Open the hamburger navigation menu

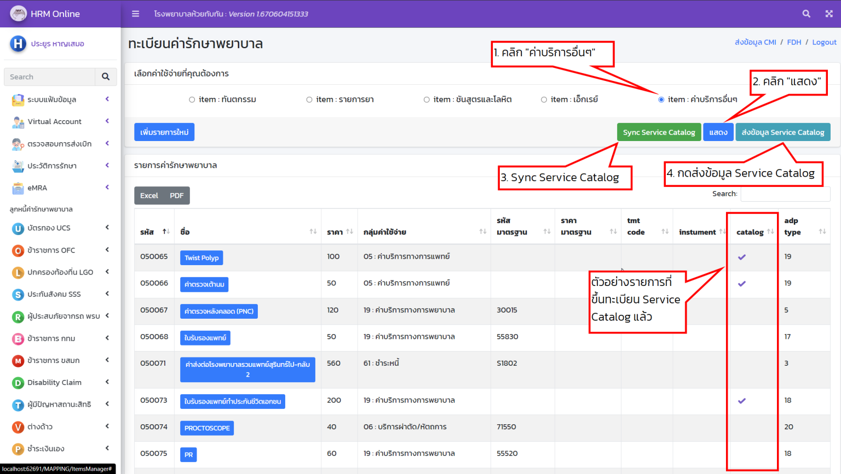click(135, 14)
